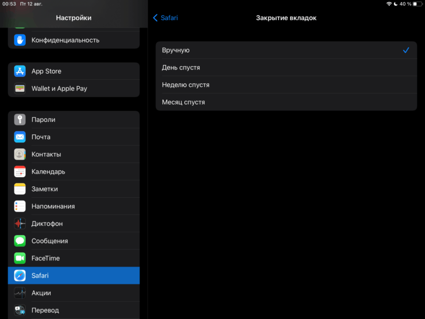Open the Сообщения settings entry

(x=74, y=241)
